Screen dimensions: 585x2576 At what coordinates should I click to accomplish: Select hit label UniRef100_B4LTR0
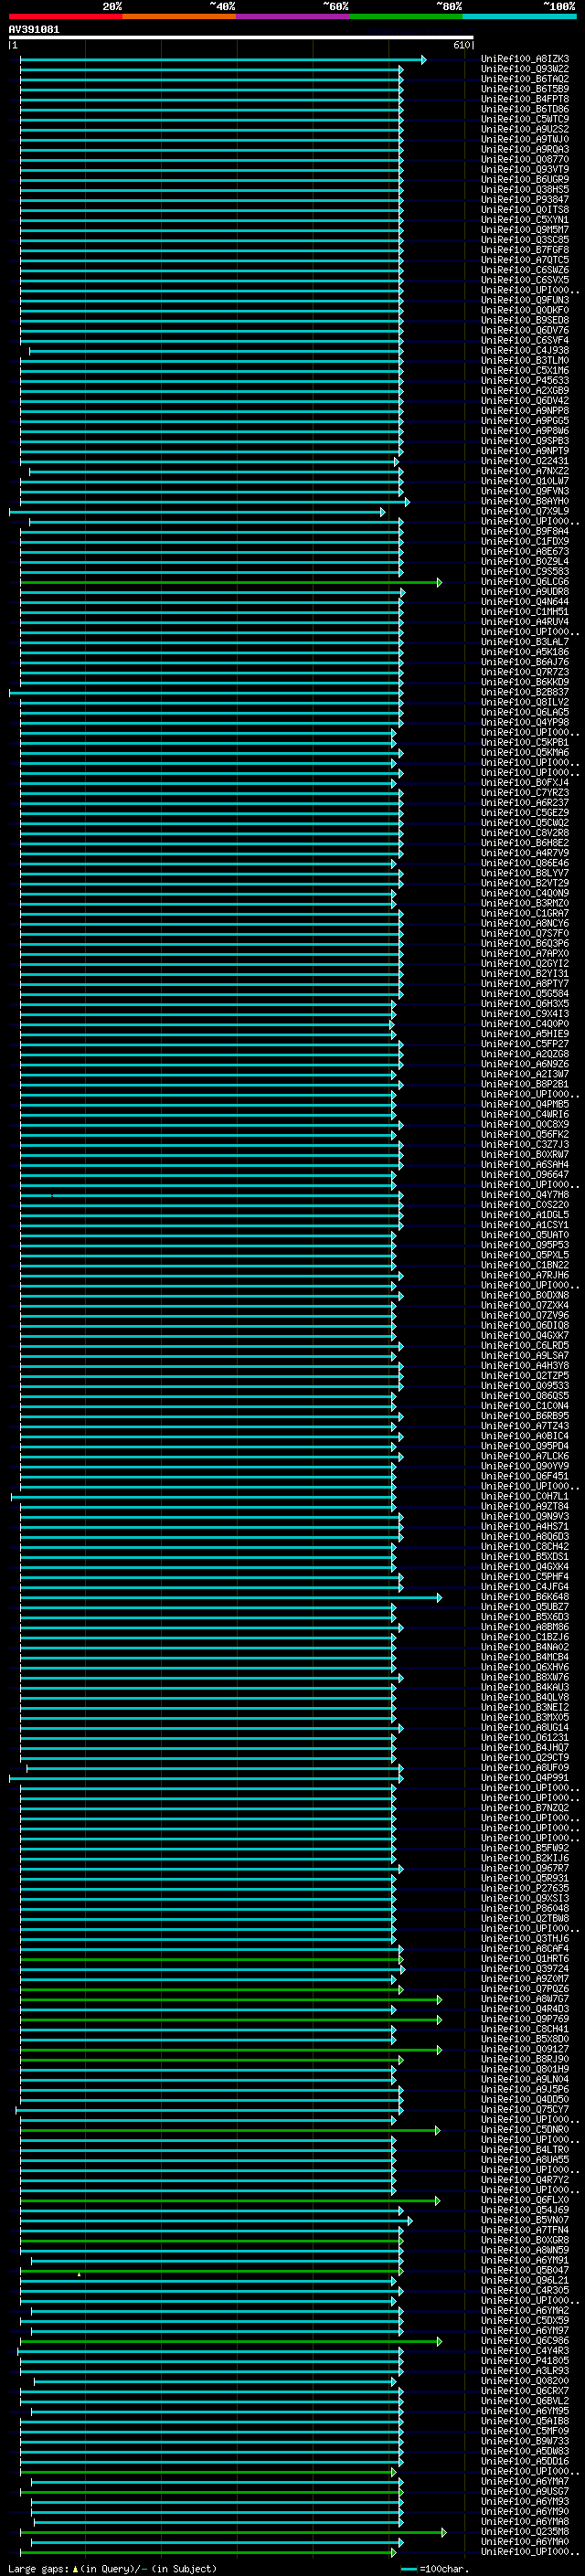tap(525, 2150)
